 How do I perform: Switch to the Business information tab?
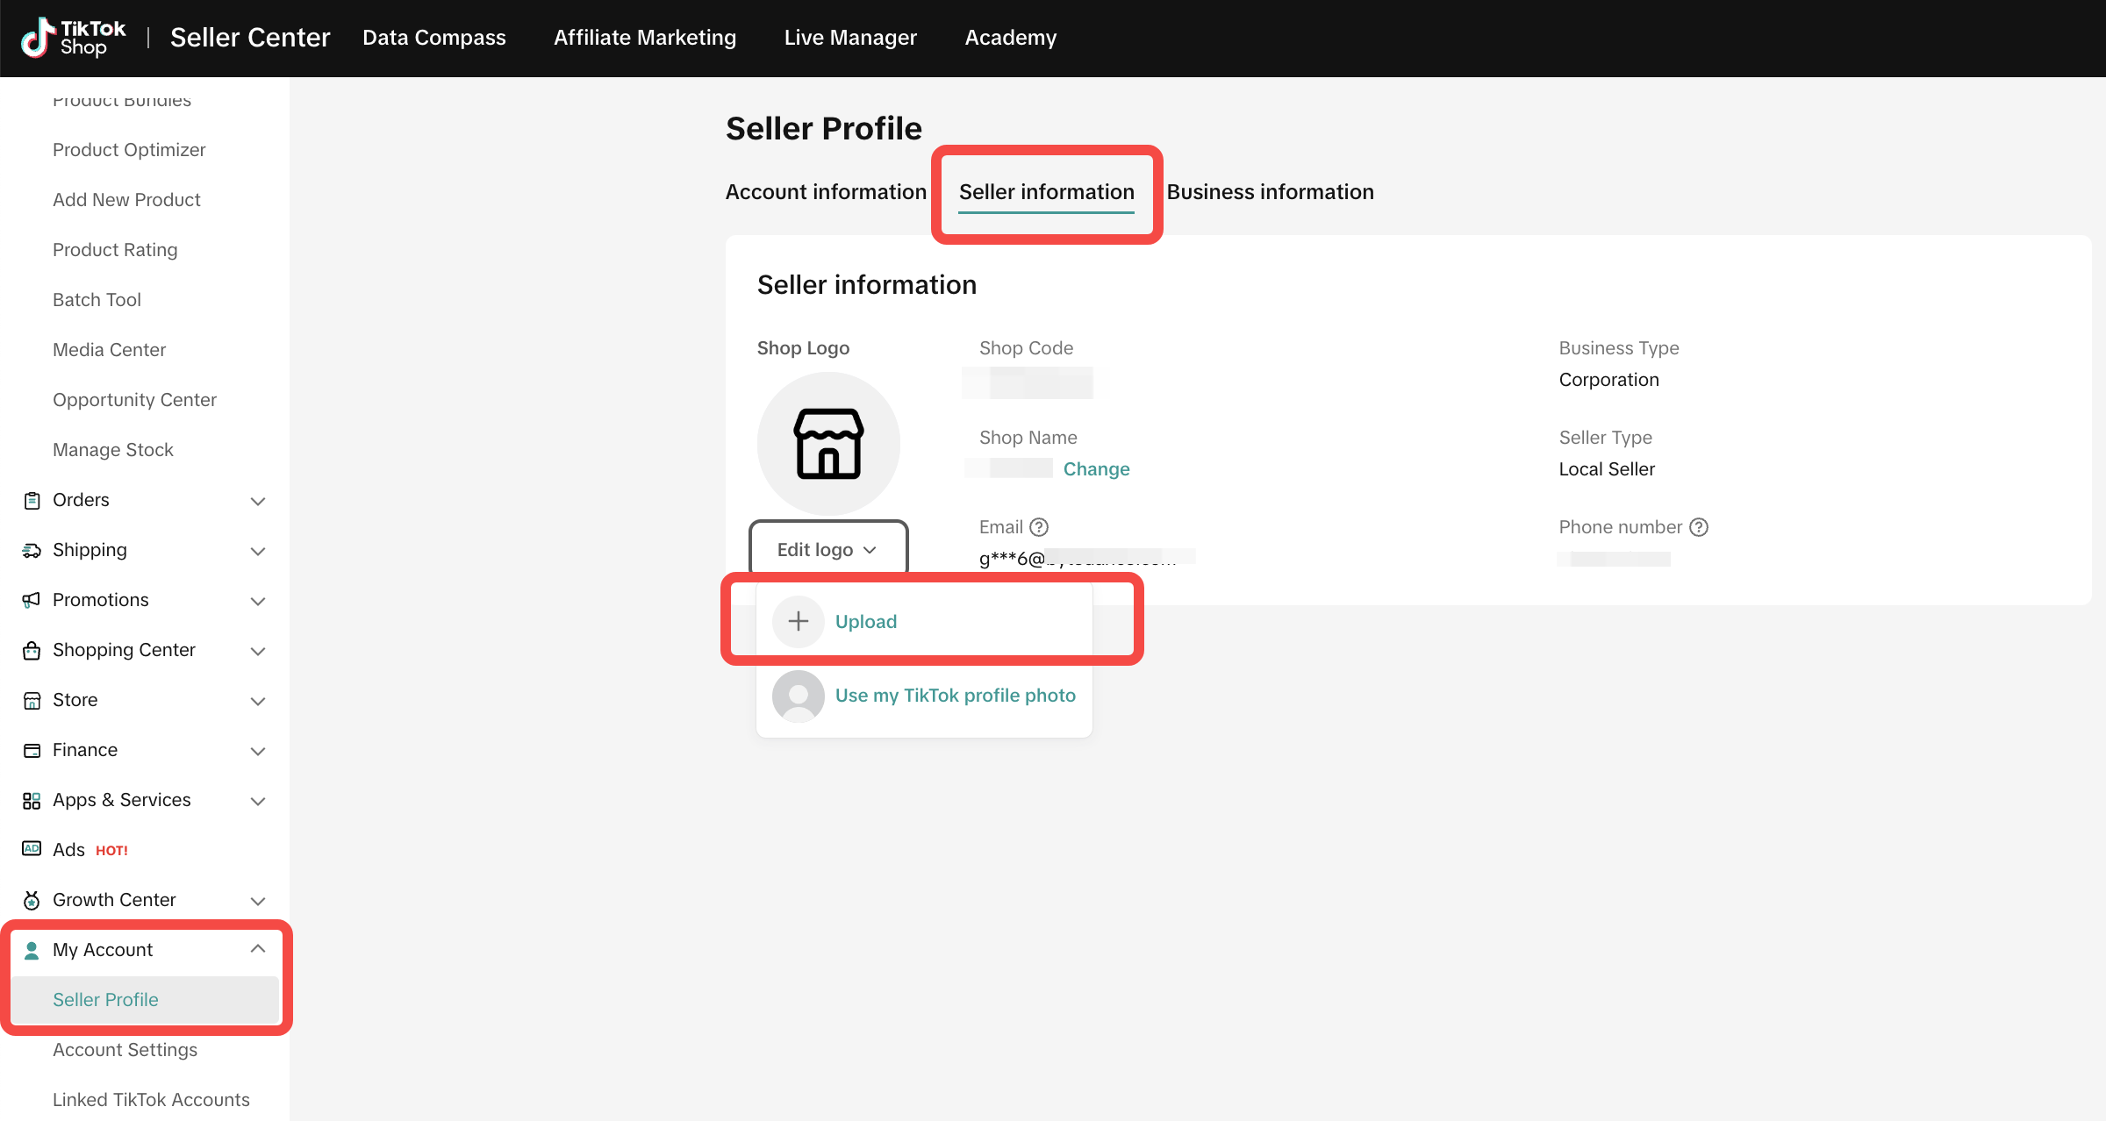point(1270,192)
